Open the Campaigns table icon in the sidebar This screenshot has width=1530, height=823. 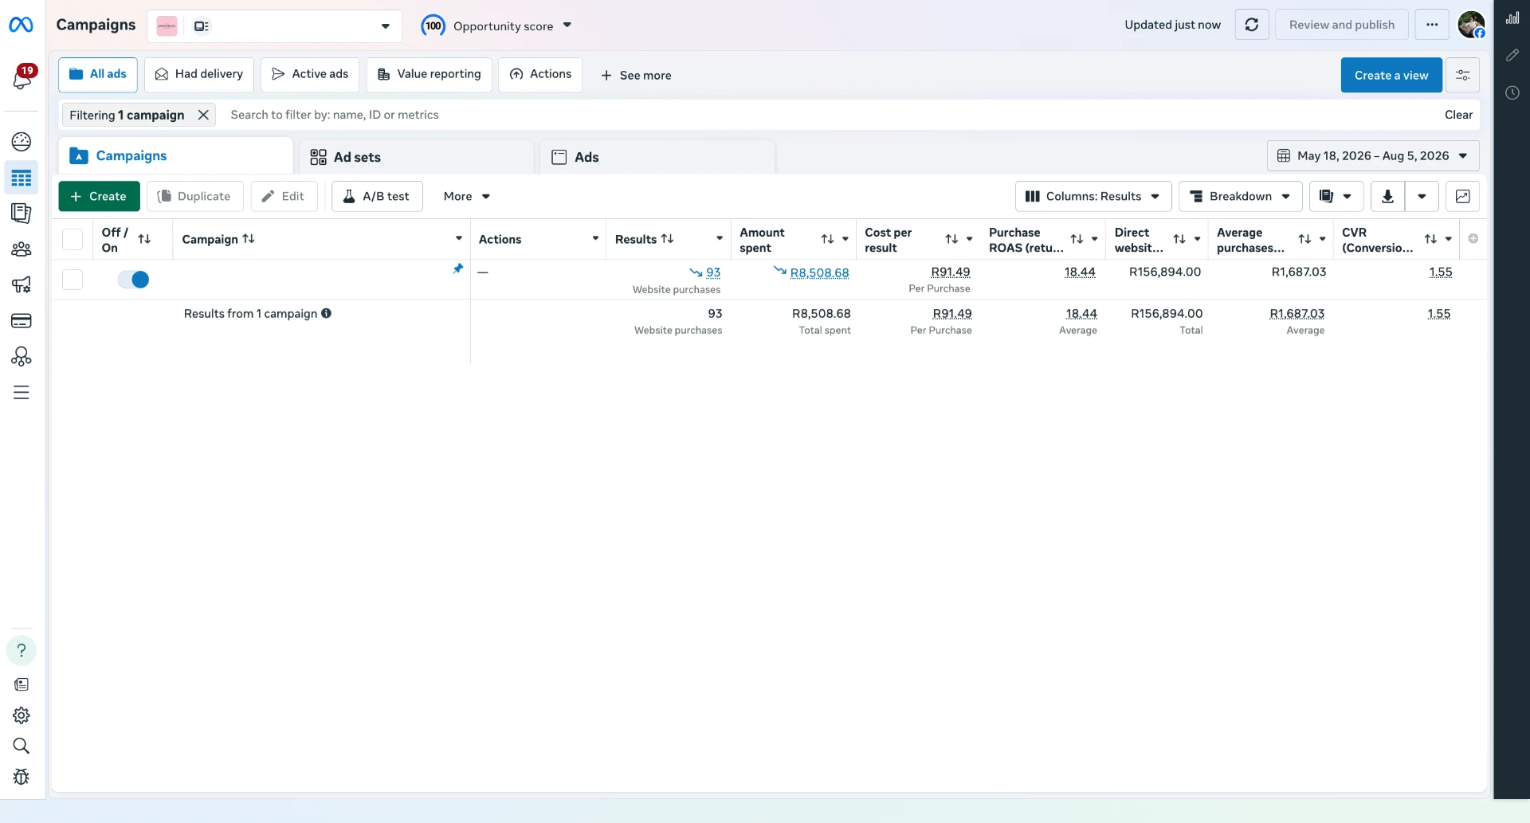[22, 178]
